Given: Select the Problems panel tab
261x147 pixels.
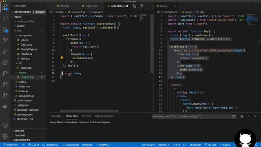Looking at the screenshot, I should point(71,116).
